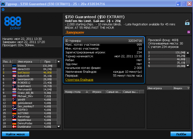
Task: Sort players by the Поз. column header
Action: click(x=7, y=62)
